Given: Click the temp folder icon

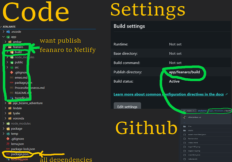Looking at the screenshot, I should [x=8, y=134].
